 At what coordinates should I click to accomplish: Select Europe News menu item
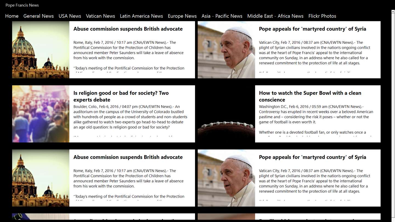pos(182,16)
